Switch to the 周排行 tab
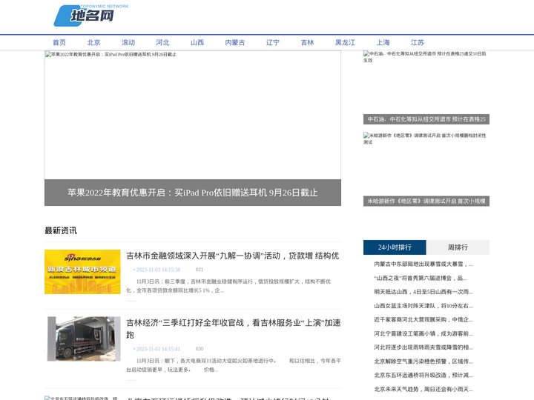This screenshot has width=534, height=400. (458, 247)
